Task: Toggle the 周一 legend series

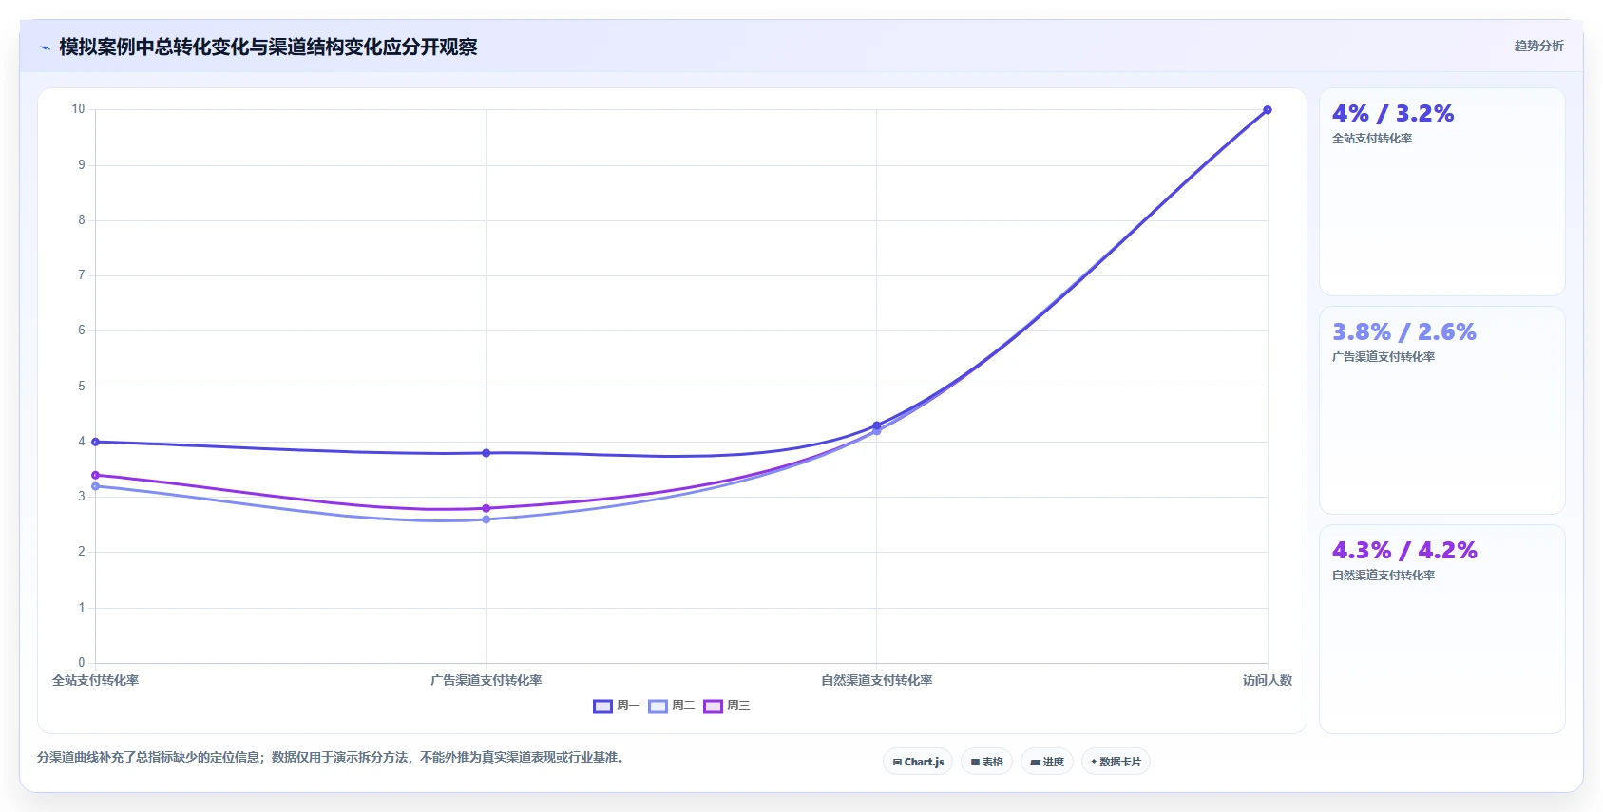Action: tap(617, 706)
